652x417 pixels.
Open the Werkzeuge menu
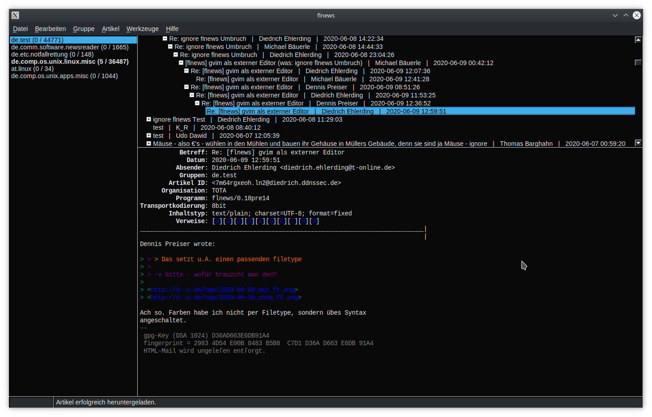142,29
